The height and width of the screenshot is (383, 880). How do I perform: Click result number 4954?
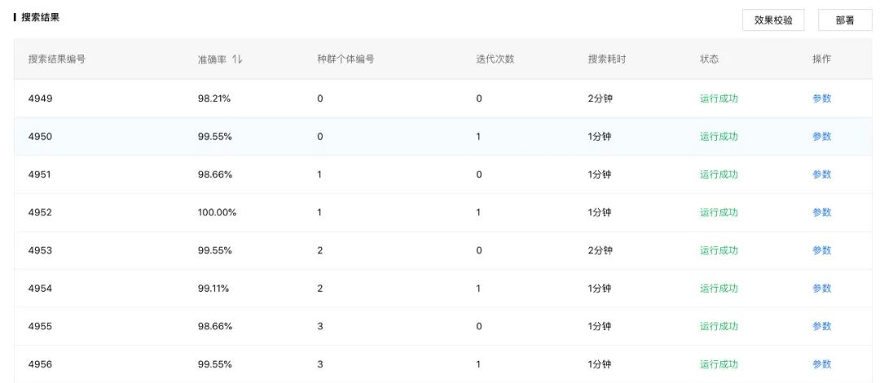pyautogui.click(x=40, y=289)
